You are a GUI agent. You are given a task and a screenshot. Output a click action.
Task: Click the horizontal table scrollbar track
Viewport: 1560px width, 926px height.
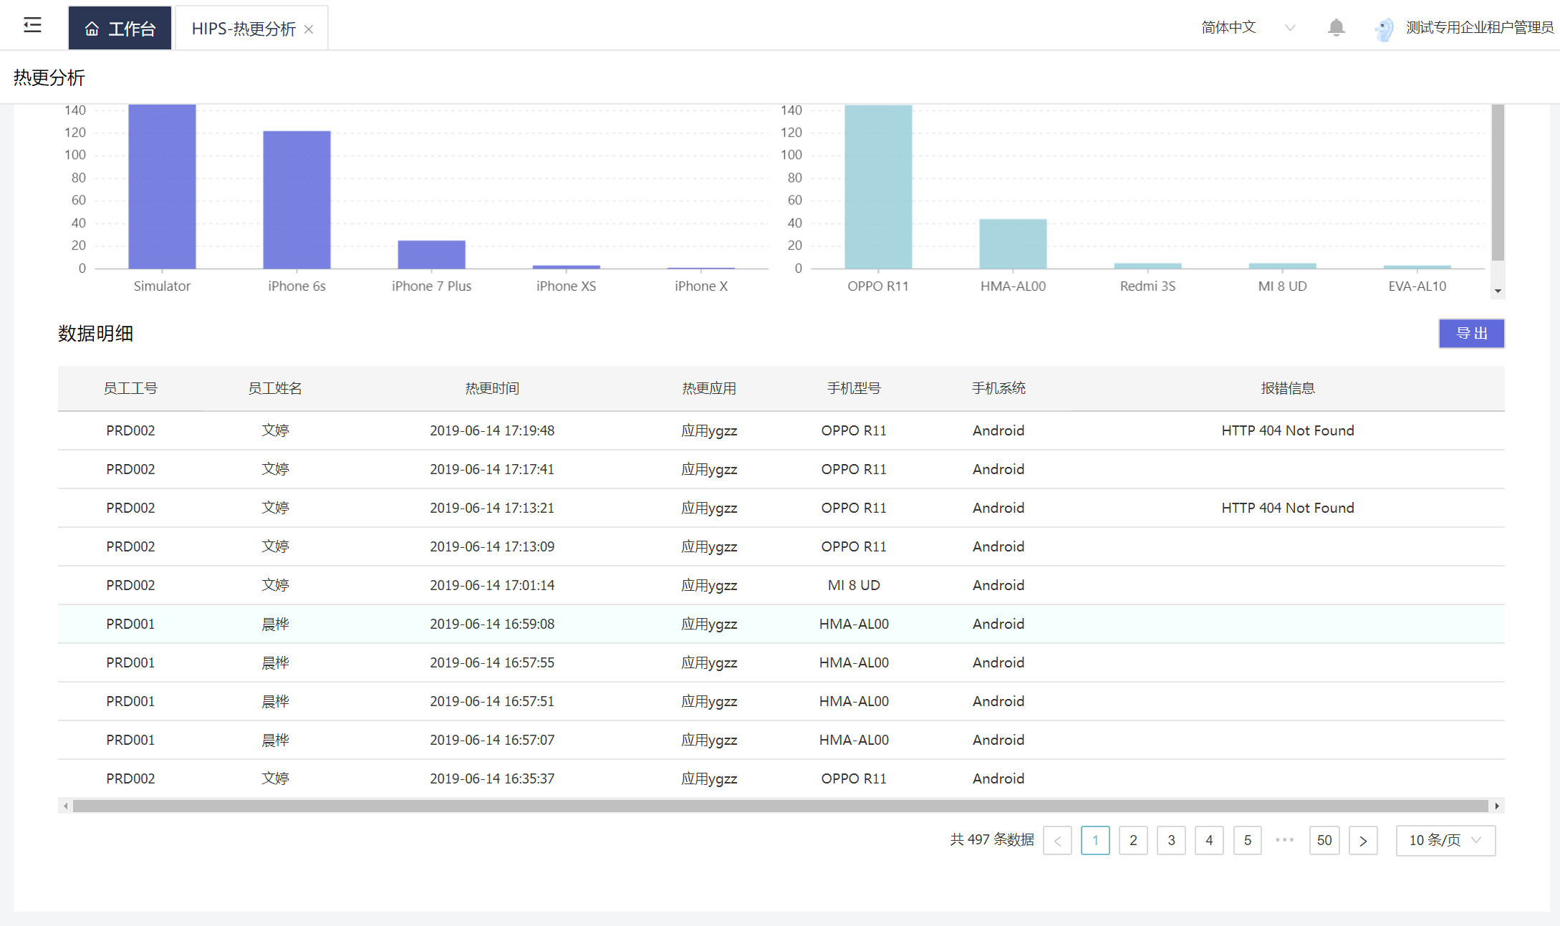(781, 806)
